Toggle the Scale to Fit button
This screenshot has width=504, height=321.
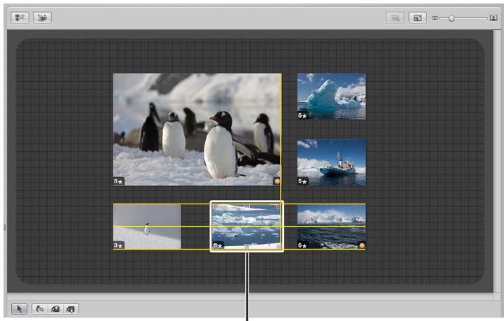(x=417, y=18)
